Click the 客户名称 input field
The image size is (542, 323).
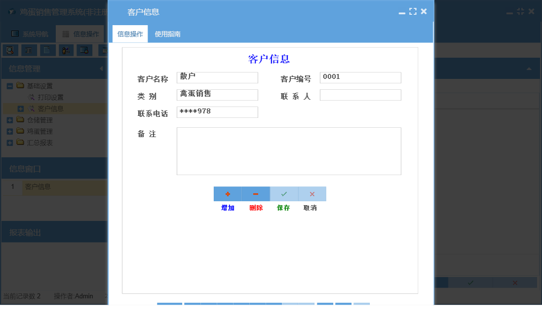click(217, 77)
